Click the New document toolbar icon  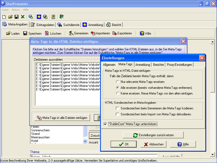(4, 17)
